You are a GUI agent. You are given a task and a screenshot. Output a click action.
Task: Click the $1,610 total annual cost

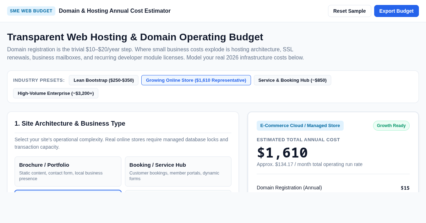click(x=282, y=153)
